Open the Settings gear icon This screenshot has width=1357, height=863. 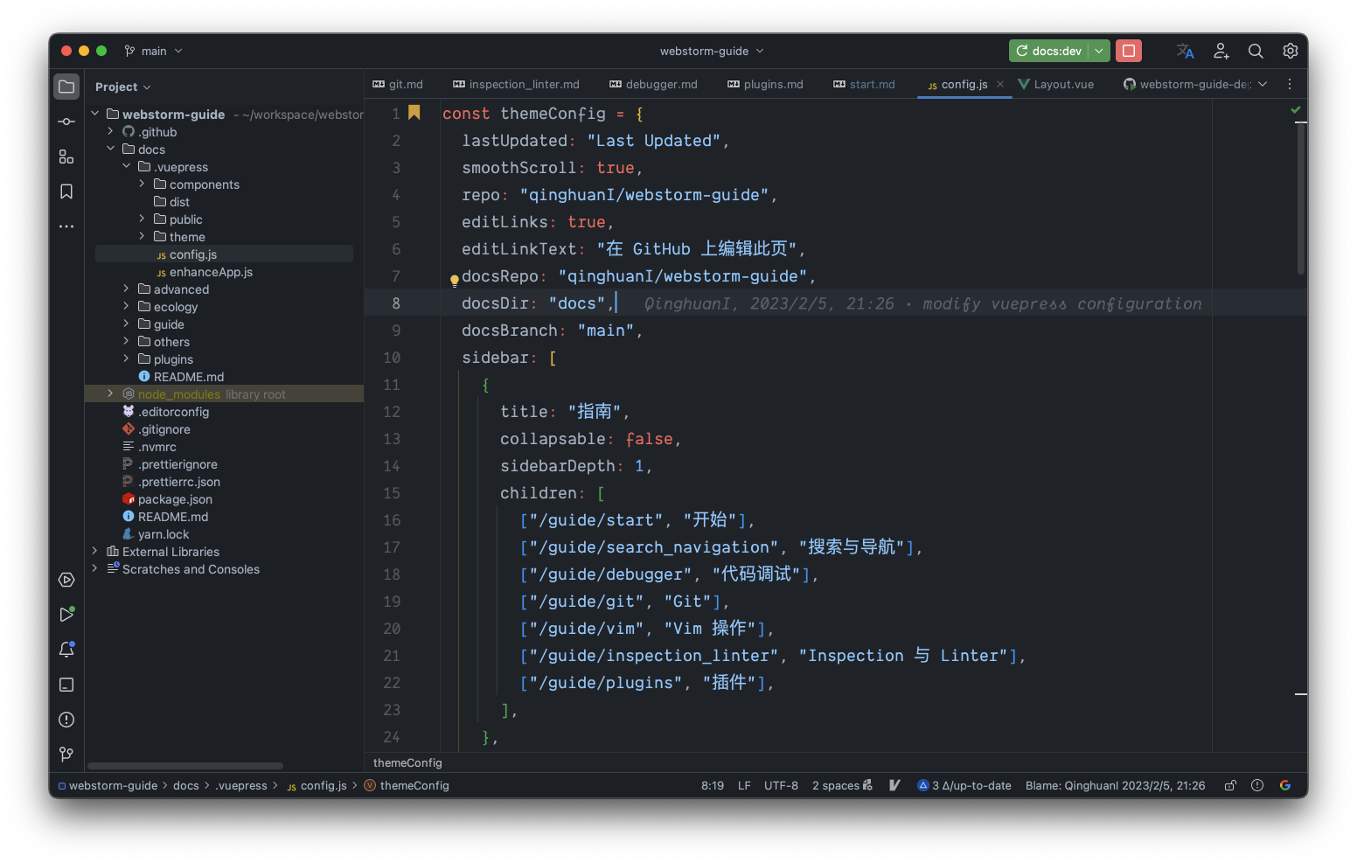click(x=1291, y=51)
